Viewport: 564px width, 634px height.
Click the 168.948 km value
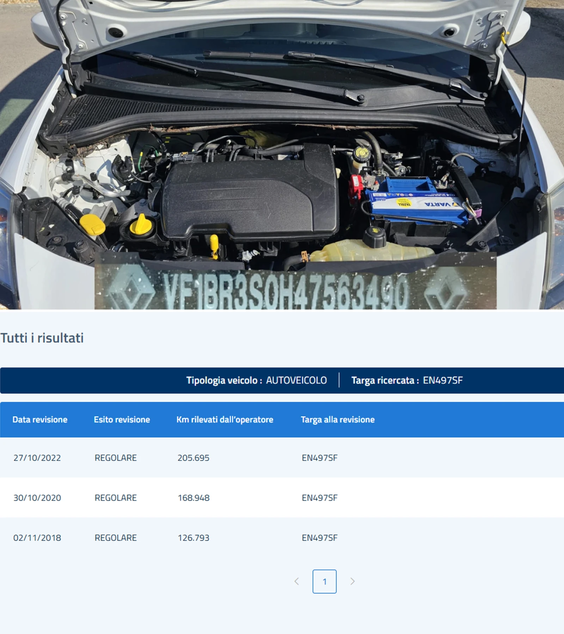(x=193, y=498)
